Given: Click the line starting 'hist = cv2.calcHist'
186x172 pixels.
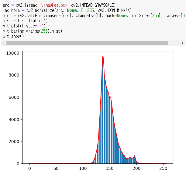Looking at the screenshot, I should [x=94, y=16].
